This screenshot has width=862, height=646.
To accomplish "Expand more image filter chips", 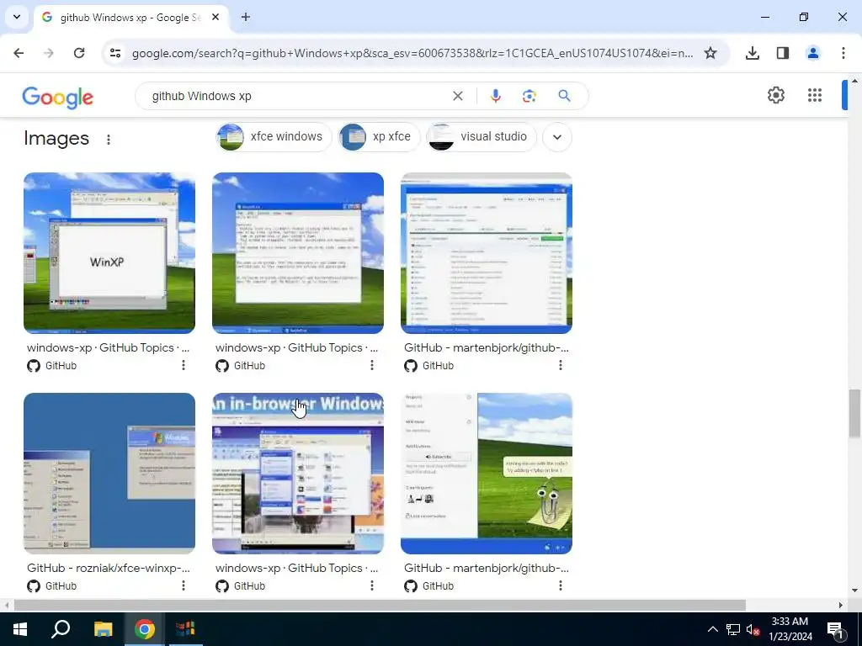I will (x=557, y=137).
